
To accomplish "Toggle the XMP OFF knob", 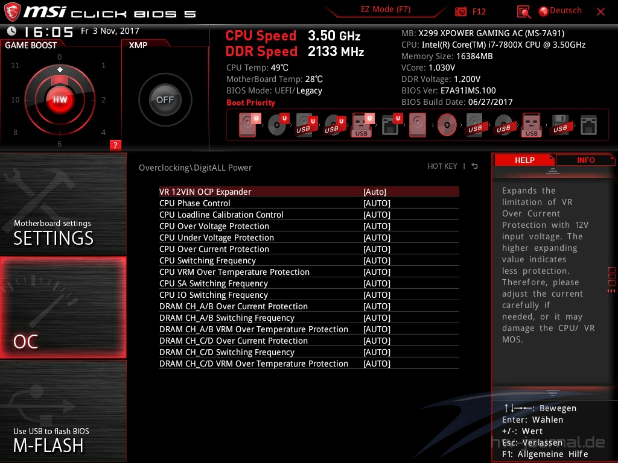I will [165, 99].
